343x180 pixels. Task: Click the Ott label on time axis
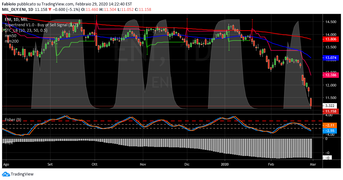(x=95, y=164)
